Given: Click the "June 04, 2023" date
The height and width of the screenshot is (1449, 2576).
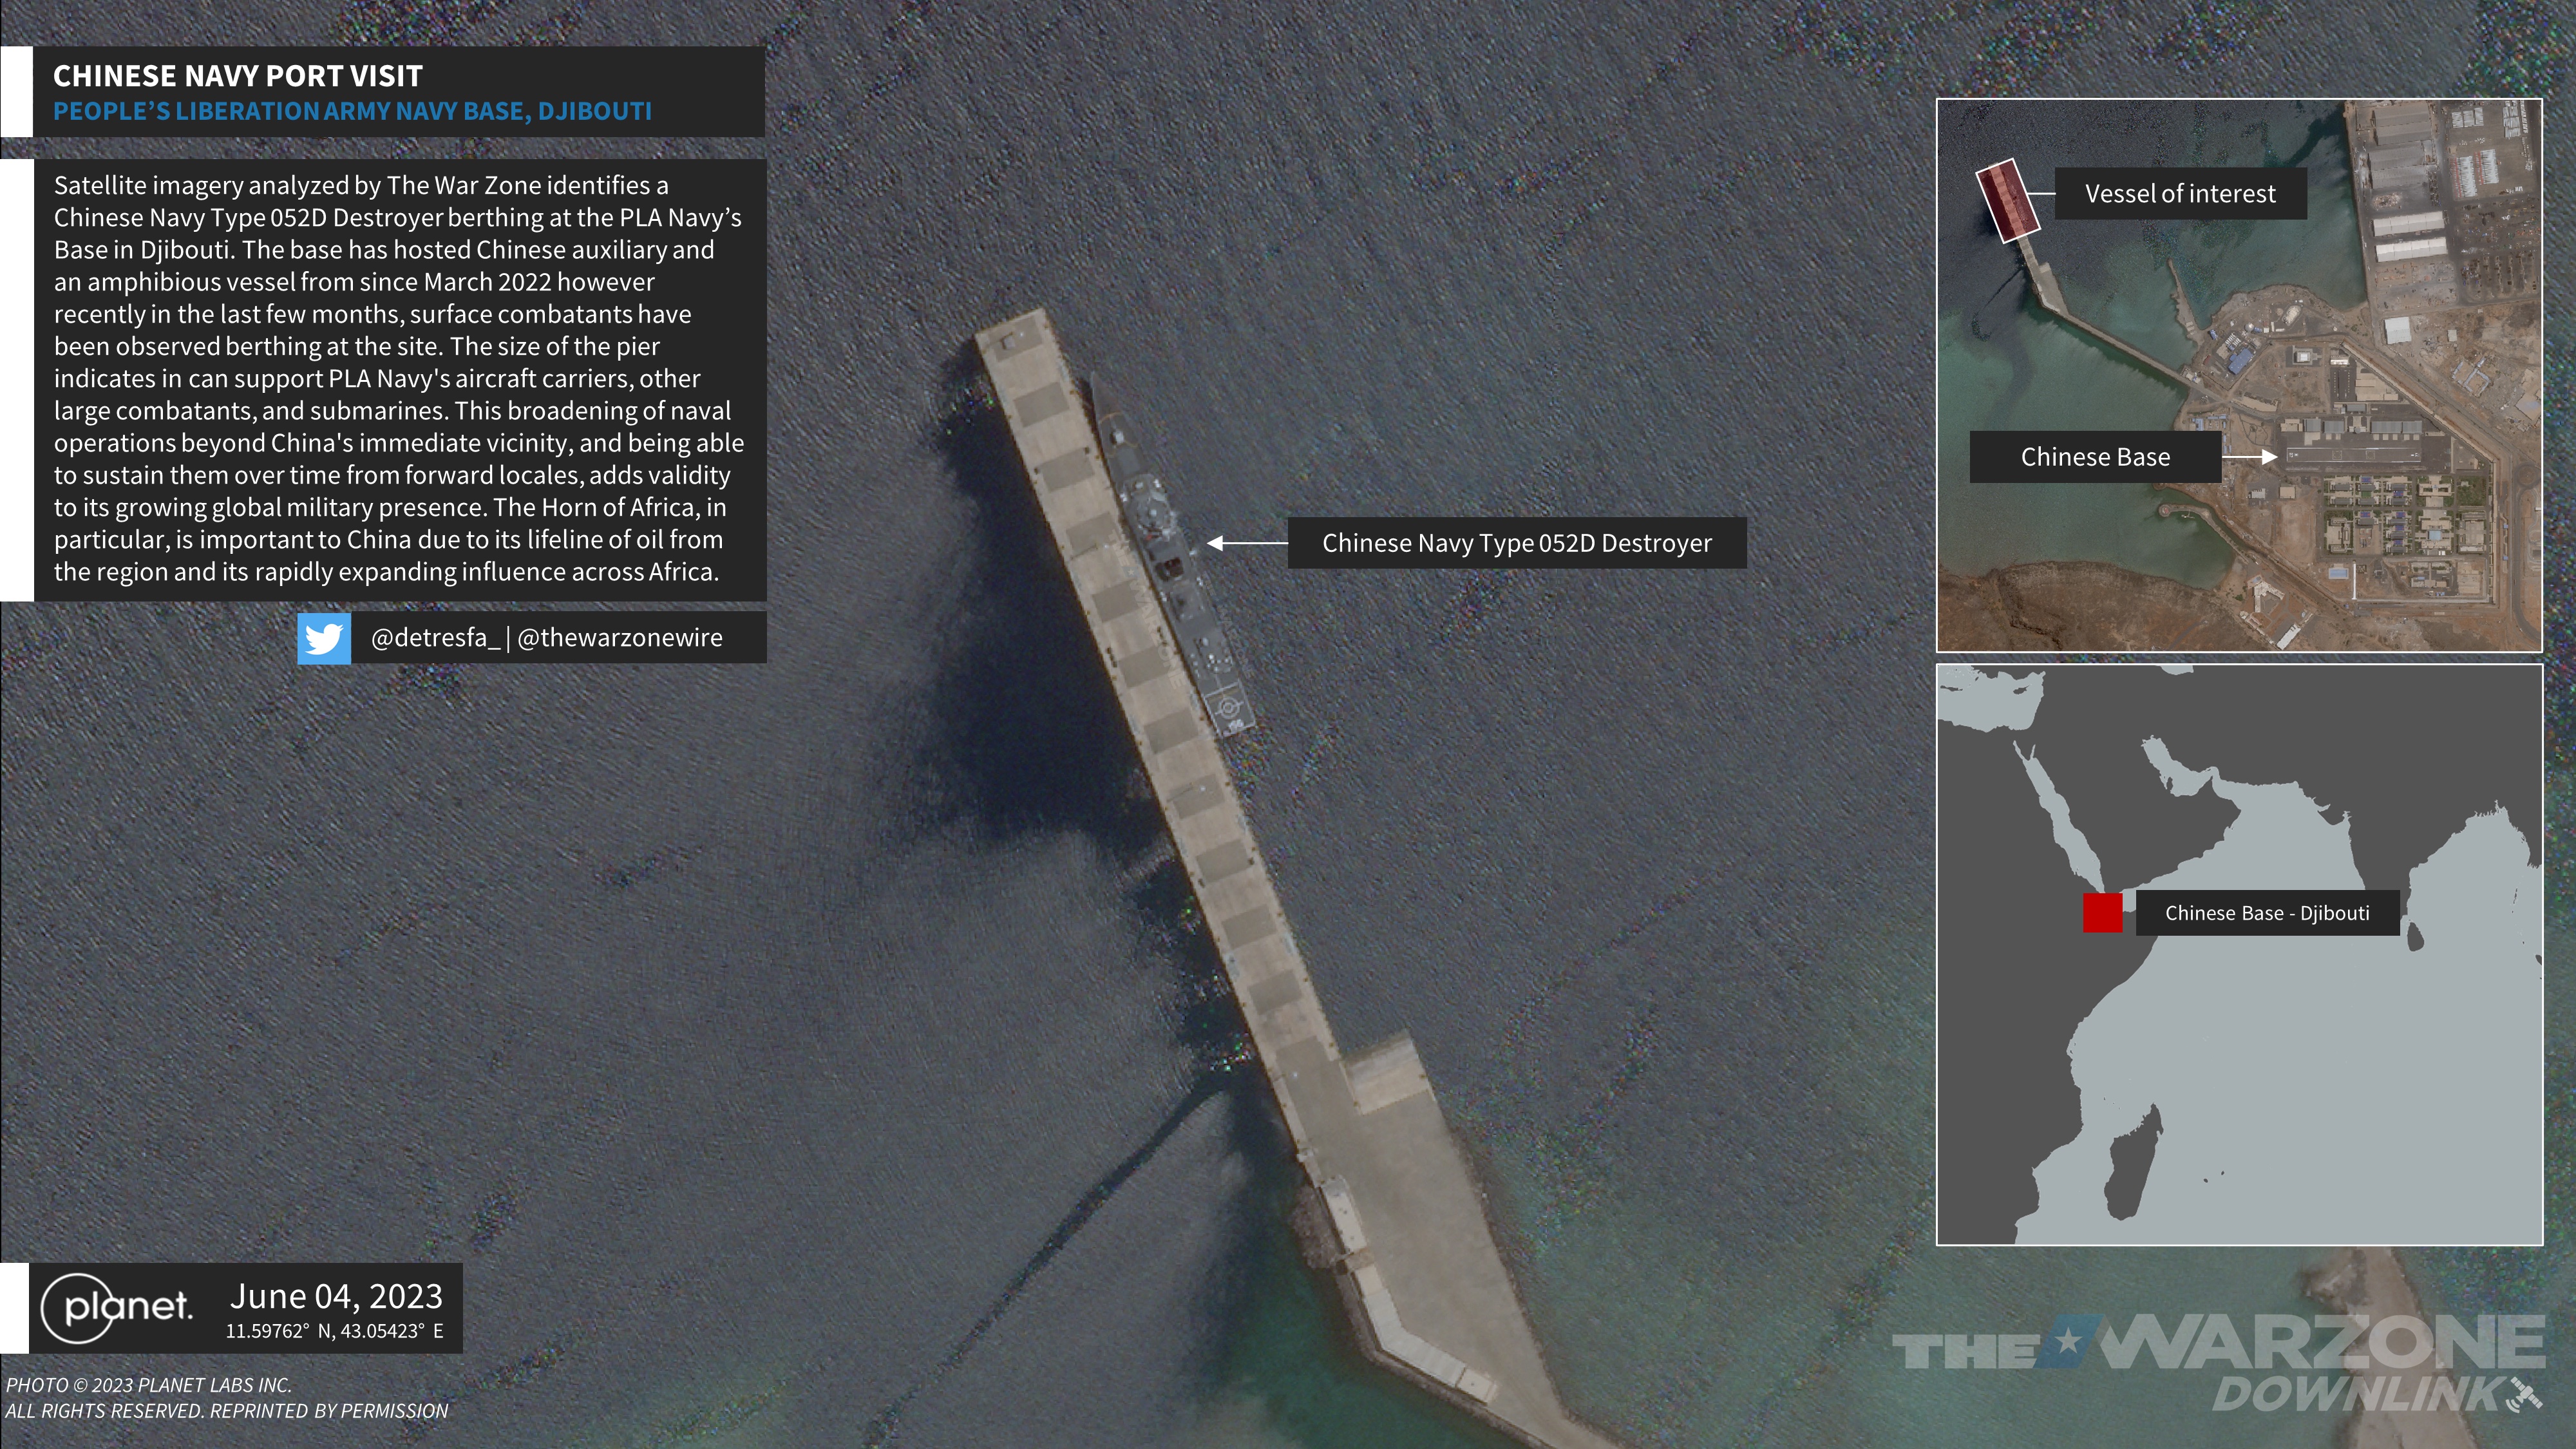Looking at the screenshot, I should pyautogui.click(x=336, y=1296).
